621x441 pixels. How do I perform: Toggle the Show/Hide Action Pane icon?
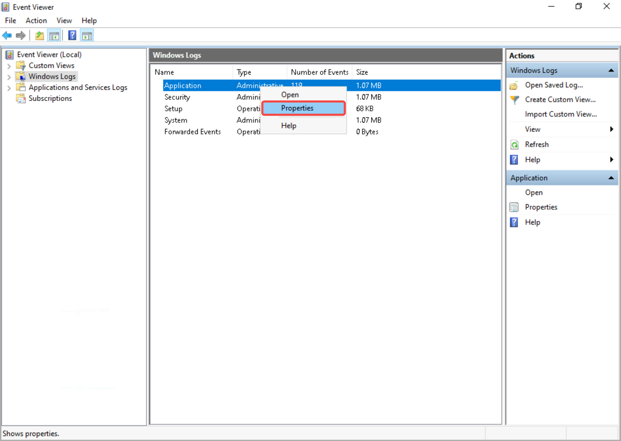[x=87, y=36]
